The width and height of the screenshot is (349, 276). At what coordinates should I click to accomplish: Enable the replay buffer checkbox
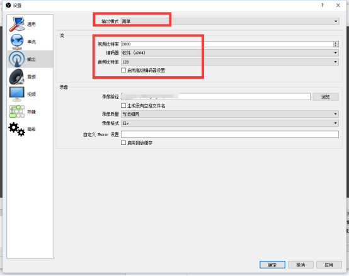[x=123, y=142]
